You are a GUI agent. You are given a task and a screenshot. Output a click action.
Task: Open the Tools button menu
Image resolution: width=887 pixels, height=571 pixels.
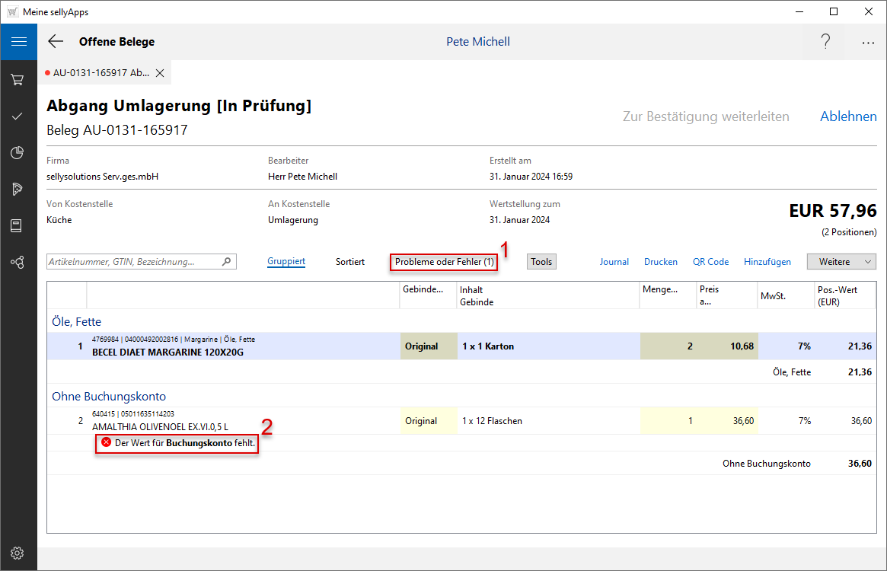pos(541,261)
